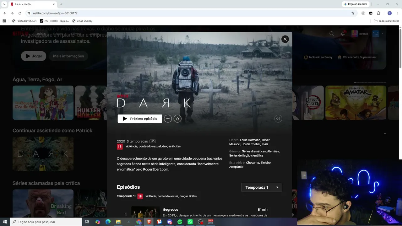Rate Dark with thumbs up icon
This screenshot has width=402, height=226.
point(177,119)
